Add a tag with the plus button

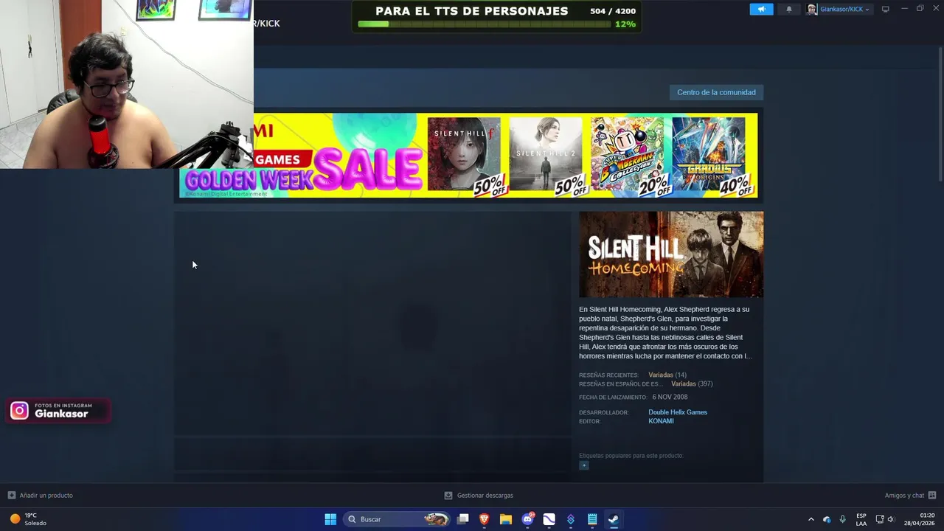pyautogui.click(x=584, y=465)
